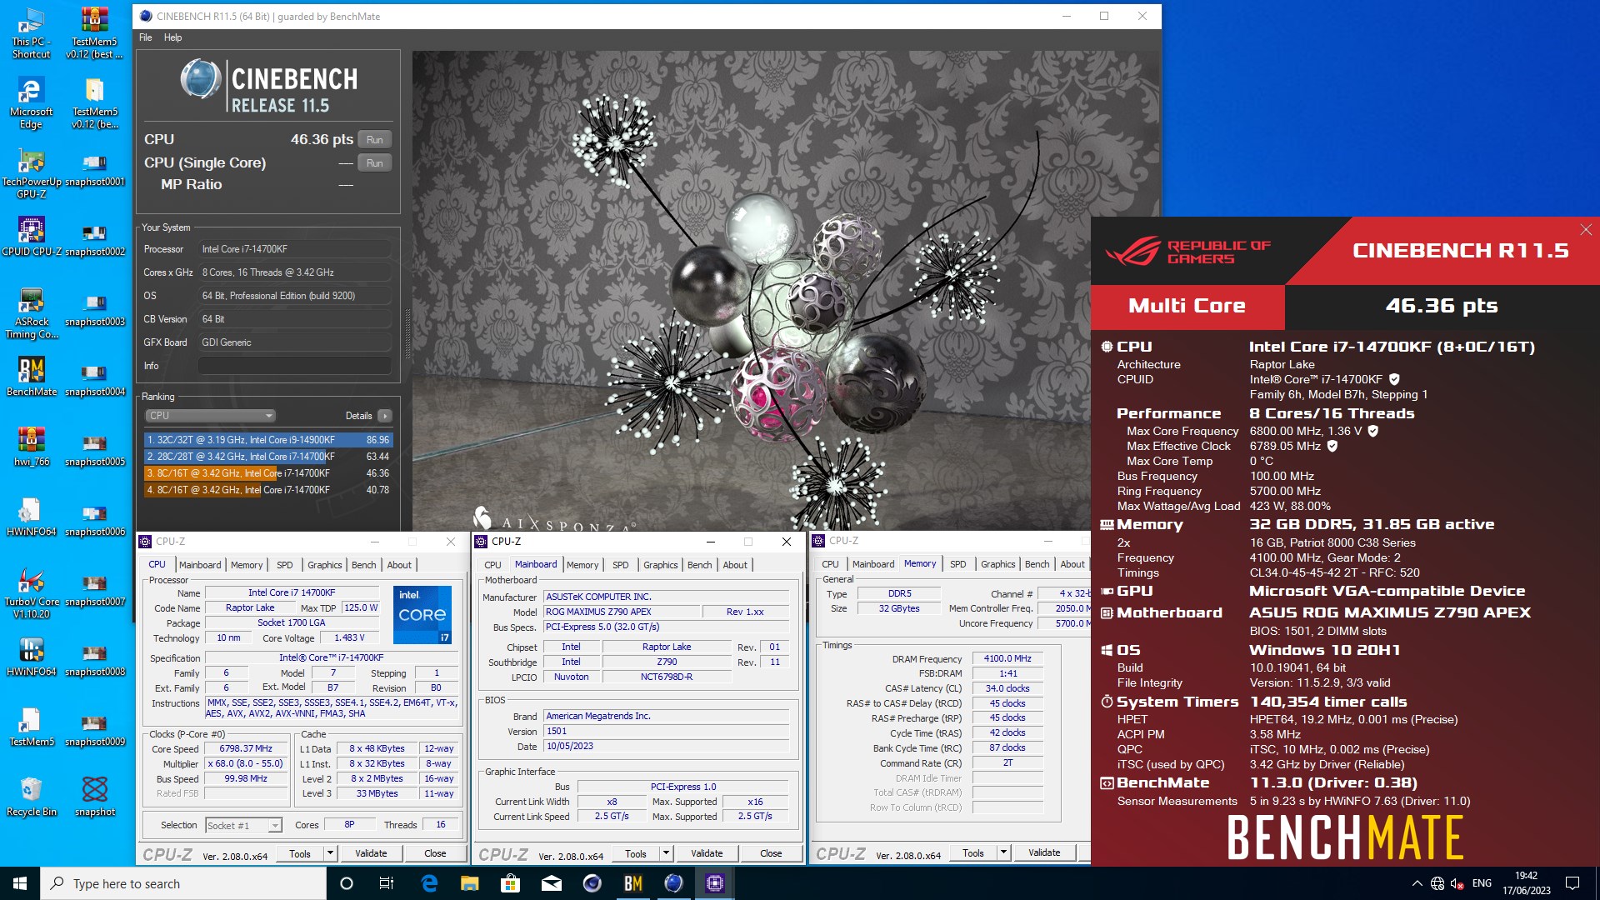Click the Type here to search box
Viewport: 1600px width, 900px height.
coord(183,883)
